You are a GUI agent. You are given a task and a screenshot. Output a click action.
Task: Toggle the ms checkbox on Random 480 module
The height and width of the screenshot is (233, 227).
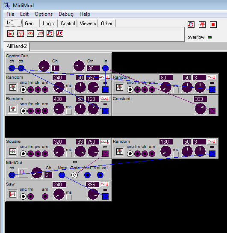click(x=69, y=112)
